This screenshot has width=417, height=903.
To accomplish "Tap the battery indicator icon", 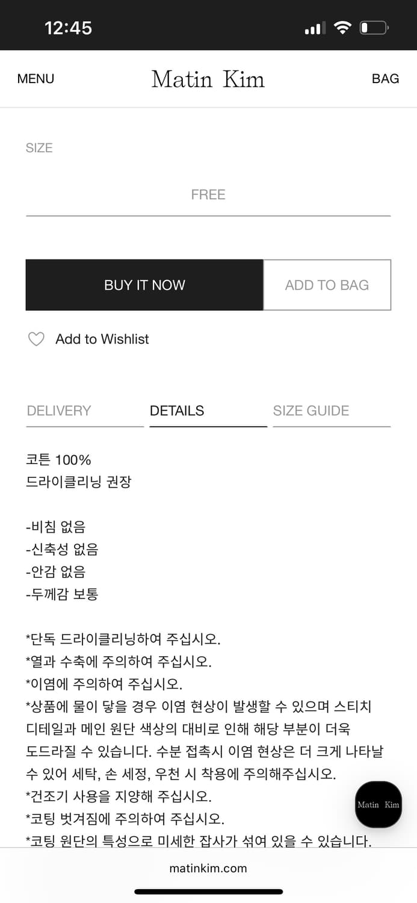I will pyautogui.click(x=374, y=28).
